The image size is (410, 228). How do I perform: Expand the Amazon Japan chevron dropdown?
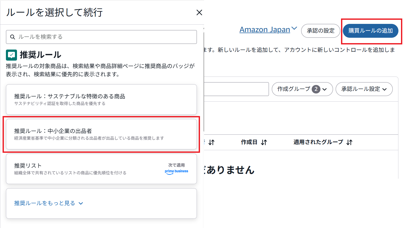pyautogui.click(x=294, y=28)
